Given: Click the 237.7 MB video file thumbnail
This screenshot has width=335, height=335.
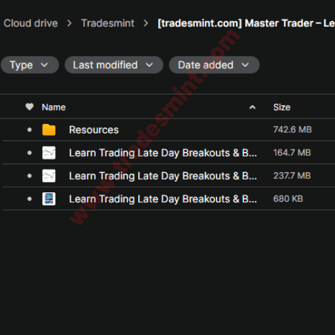Looking at the screenshot, I should click(x=49, y=176).
